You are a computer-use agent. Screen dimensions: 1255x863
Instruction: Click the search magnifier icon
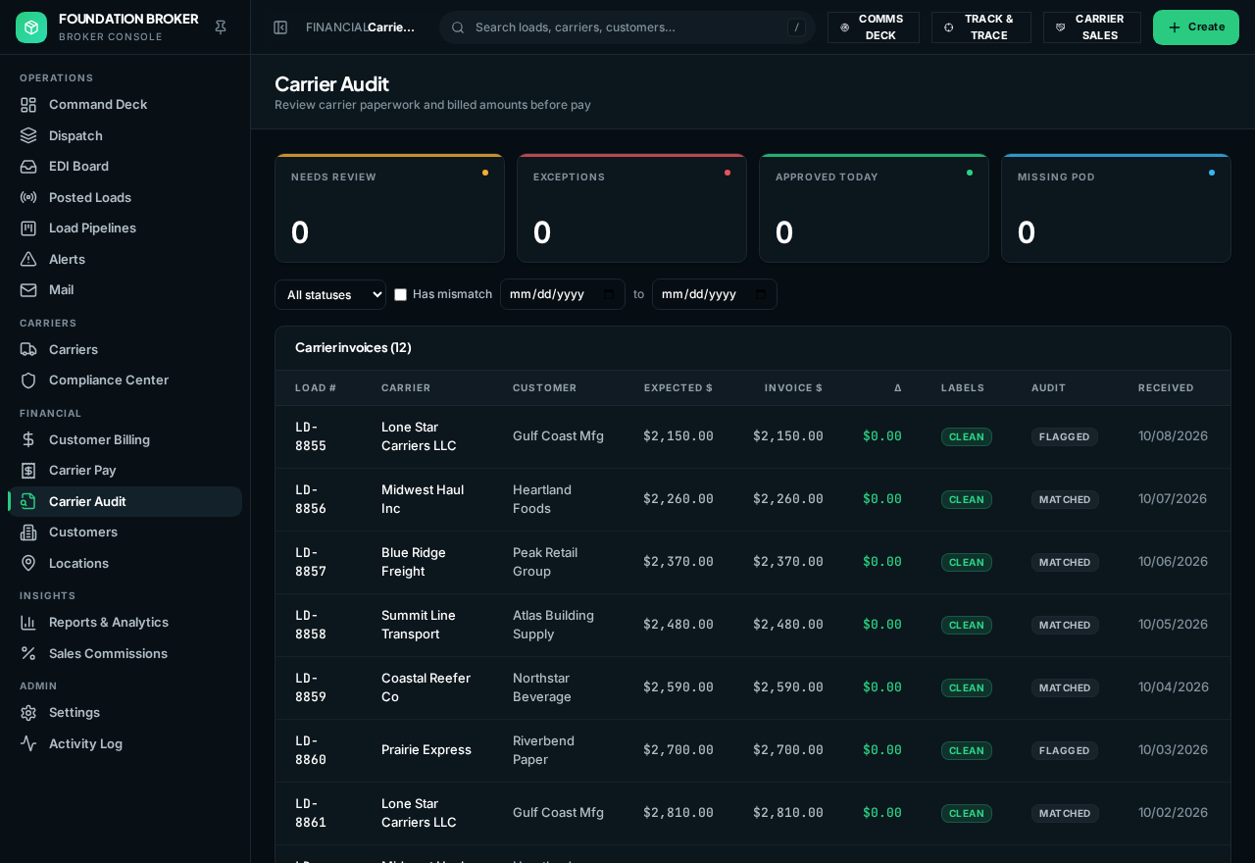(458, 27)
